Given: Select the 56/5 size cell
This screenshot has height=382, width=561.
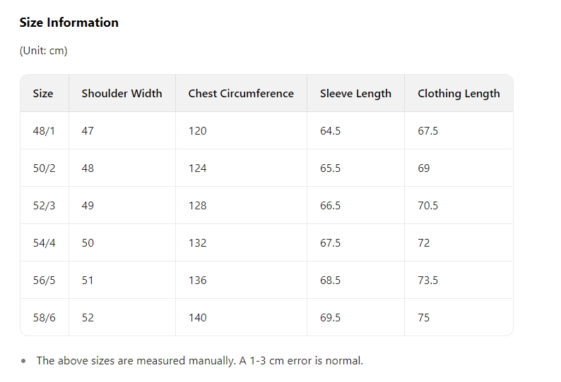Looking at the screenshot, I should click(x=44, y=280).
